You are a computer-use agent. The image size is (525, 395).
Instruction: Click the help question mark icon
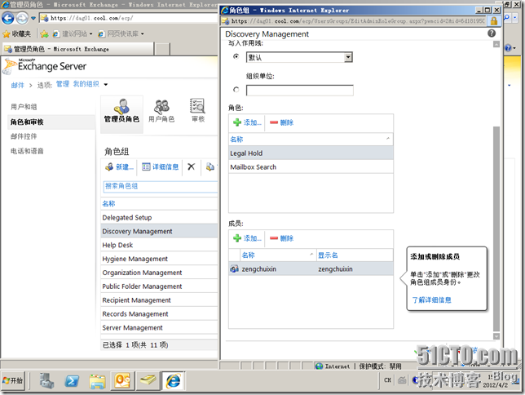(x=492, y=34)
